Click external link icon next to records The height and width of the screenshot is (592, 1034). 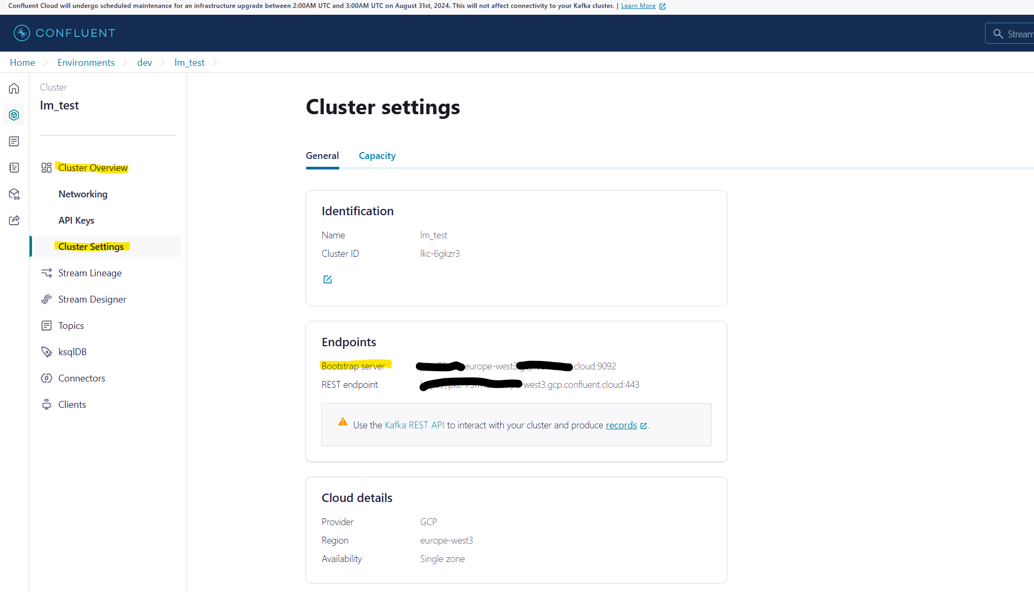643,426
